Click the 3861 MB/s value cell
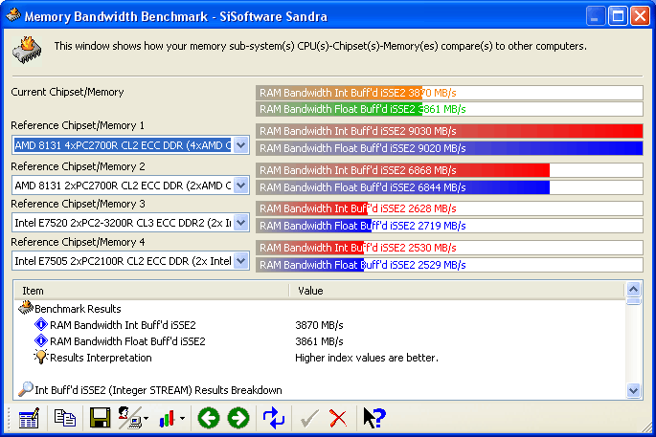 (319, 341)
